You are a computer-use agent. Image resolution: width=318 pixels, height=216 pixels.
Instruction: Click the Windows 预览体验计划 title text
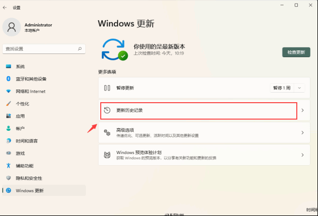(139, 152)
